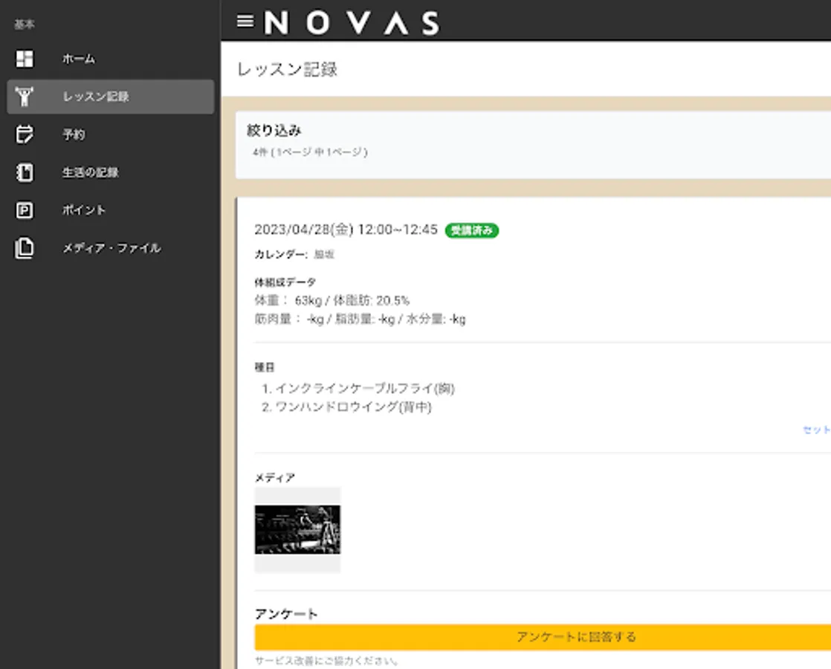This screenshot has height=669, width=831.
Task: Click the レッスン記録 page heading
Action: [x=287, y=69]
